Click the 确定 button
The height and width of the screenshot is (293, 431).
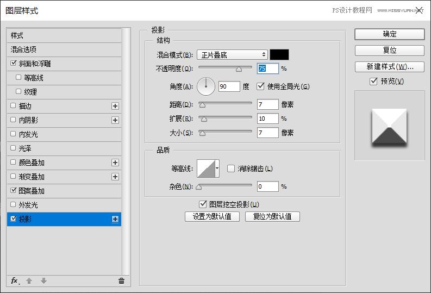(389, 34)
